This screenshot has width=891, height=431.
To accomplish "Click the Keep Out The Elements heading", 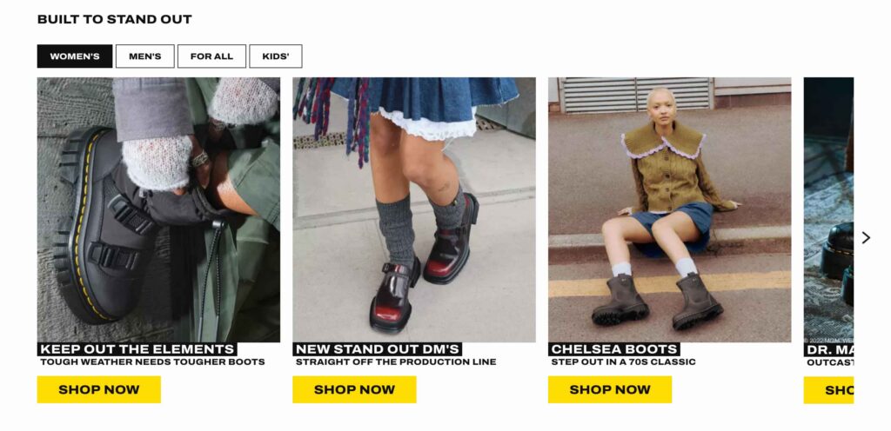I will [137, 348].
